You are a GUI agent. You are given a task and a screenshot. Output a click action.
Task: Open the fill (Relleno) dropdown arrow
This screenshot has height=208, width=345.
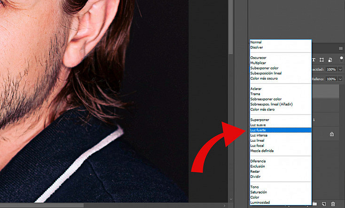[340, 79]
